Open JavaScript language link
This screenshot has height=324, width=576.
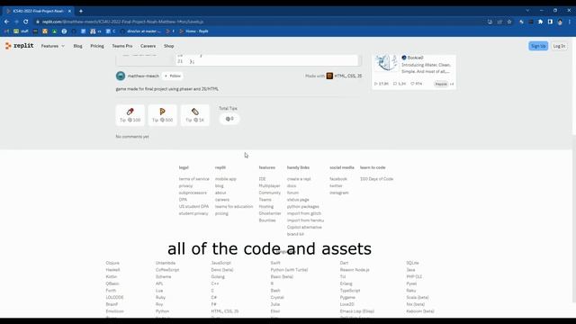pos(221,263)
